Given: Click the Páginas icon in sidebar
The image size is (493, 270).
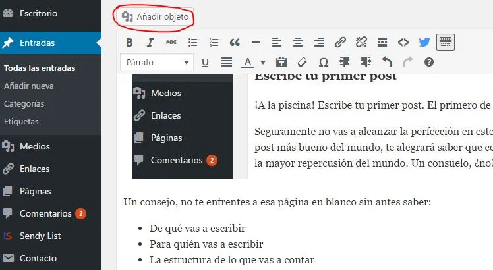Looking at the screenshot, I should tap(8, 191).
